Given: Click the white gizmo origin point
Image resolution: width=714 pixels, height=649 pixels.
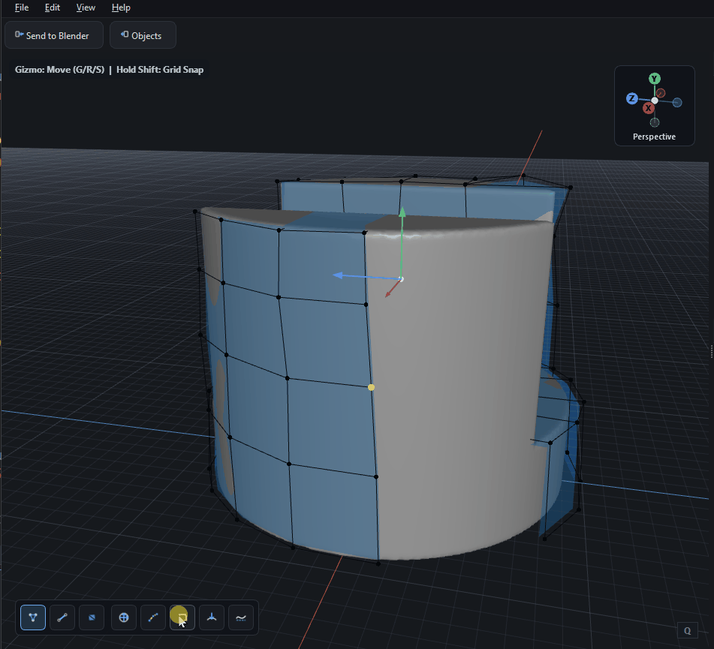Looking at the screenshot, I should [x=401, y=279].
